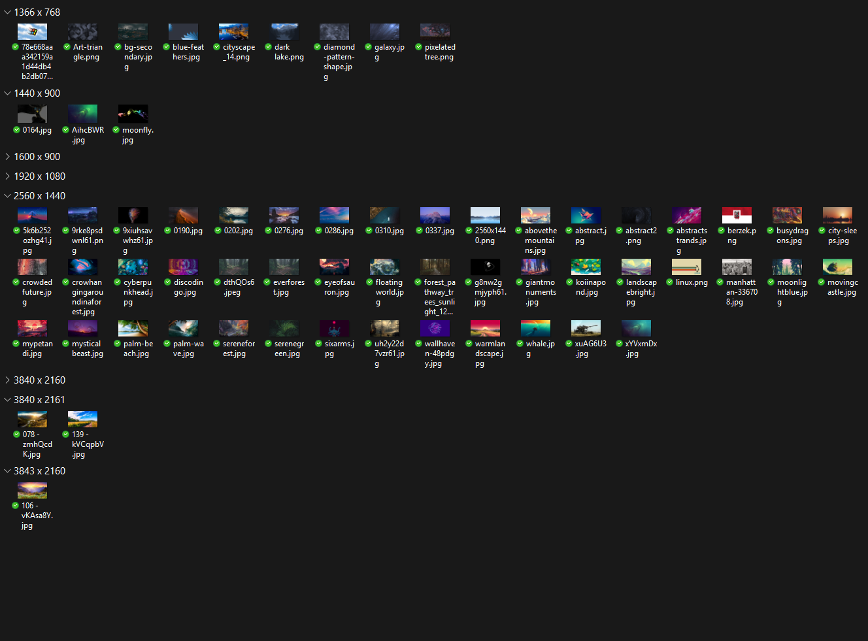Select eyeofsauron.jpg thumbnail
Screen dimensions: 868x641
point(334,267)
